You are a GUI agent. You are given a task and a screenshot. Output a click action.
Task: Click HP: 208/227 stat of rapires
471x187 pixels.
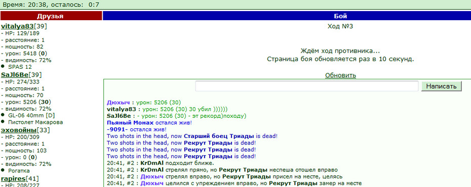pos(20,185)
